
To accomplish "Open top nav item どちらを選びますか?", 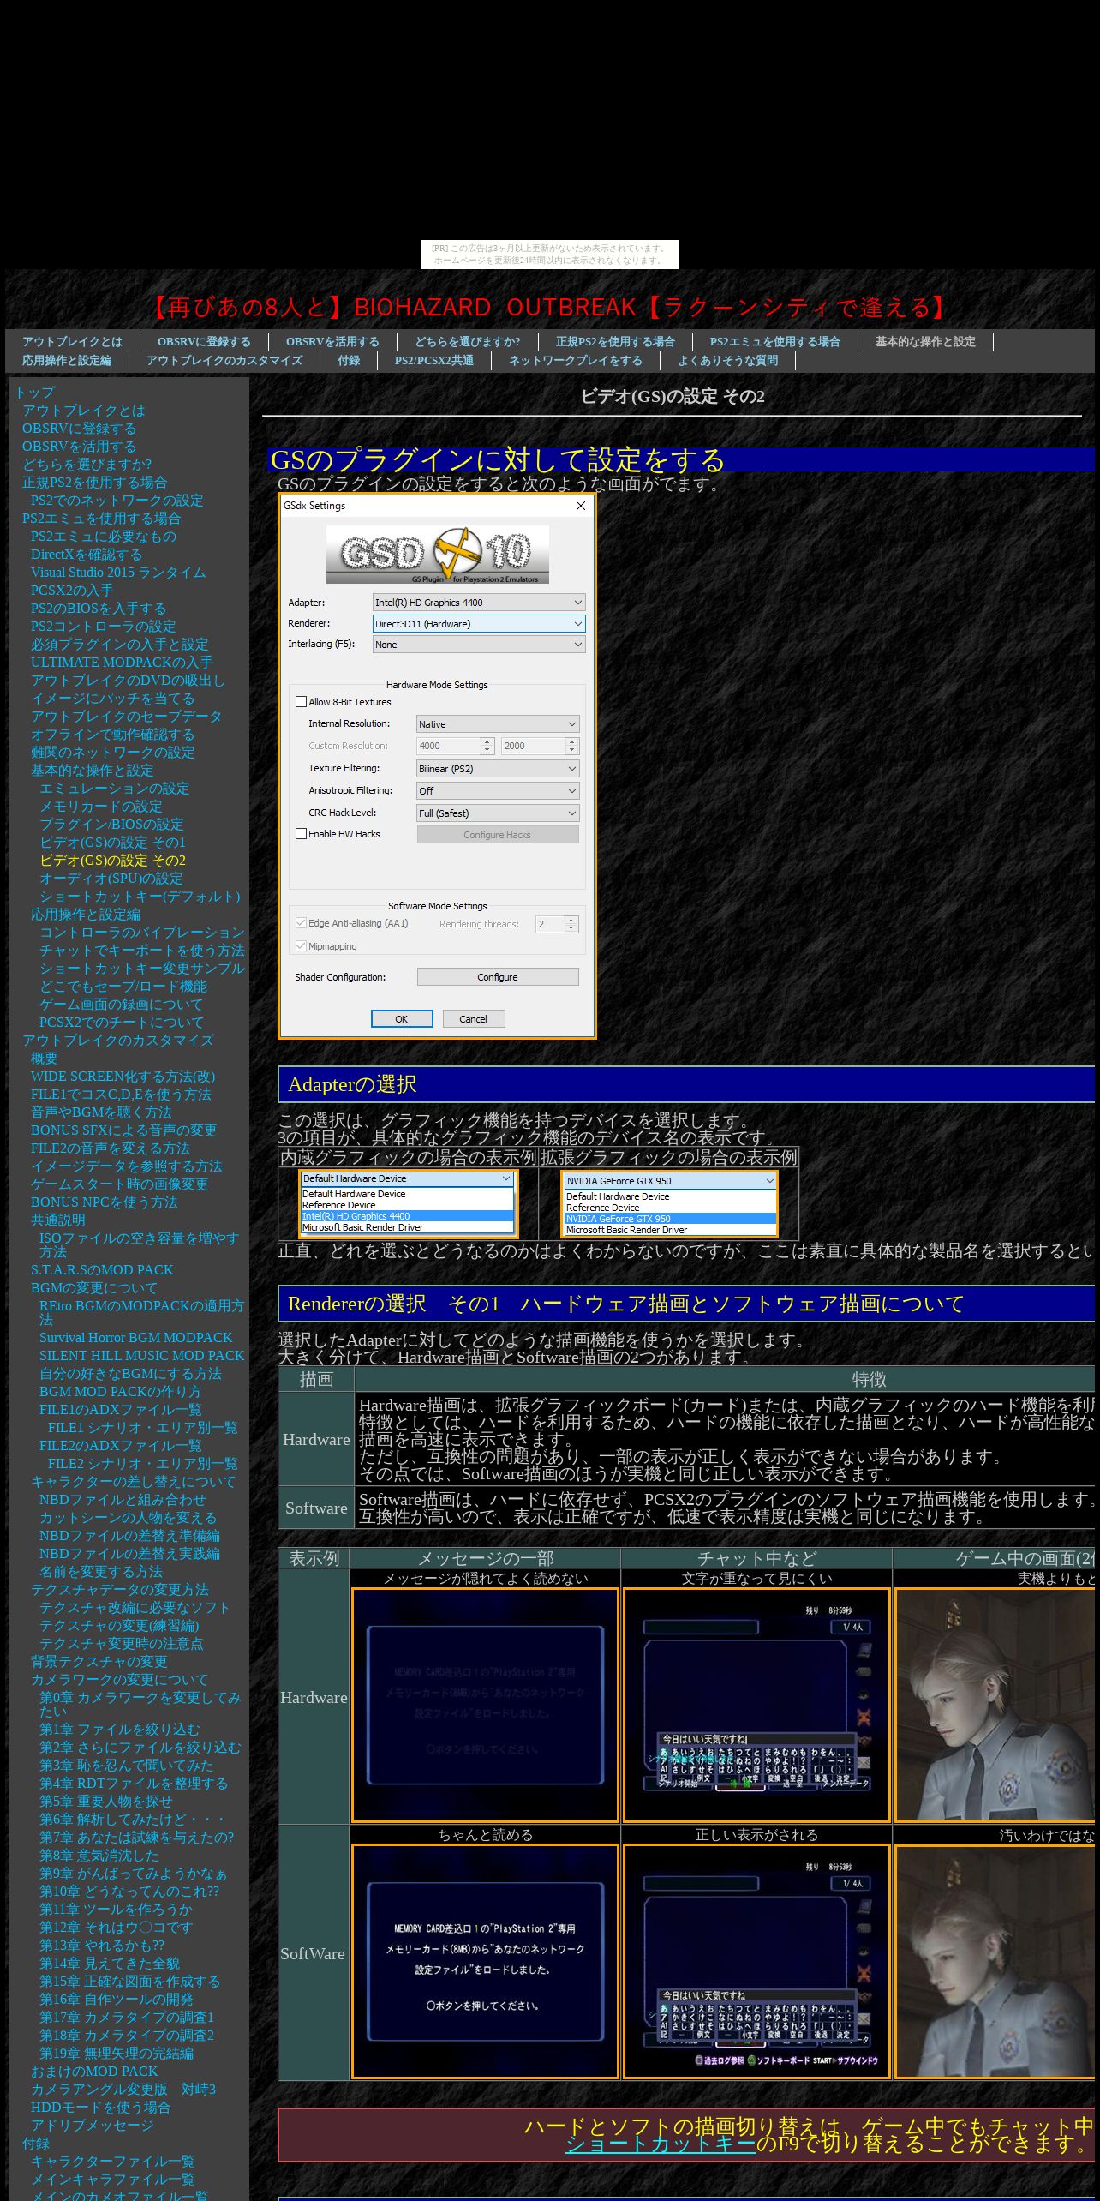I will point(468,342).
